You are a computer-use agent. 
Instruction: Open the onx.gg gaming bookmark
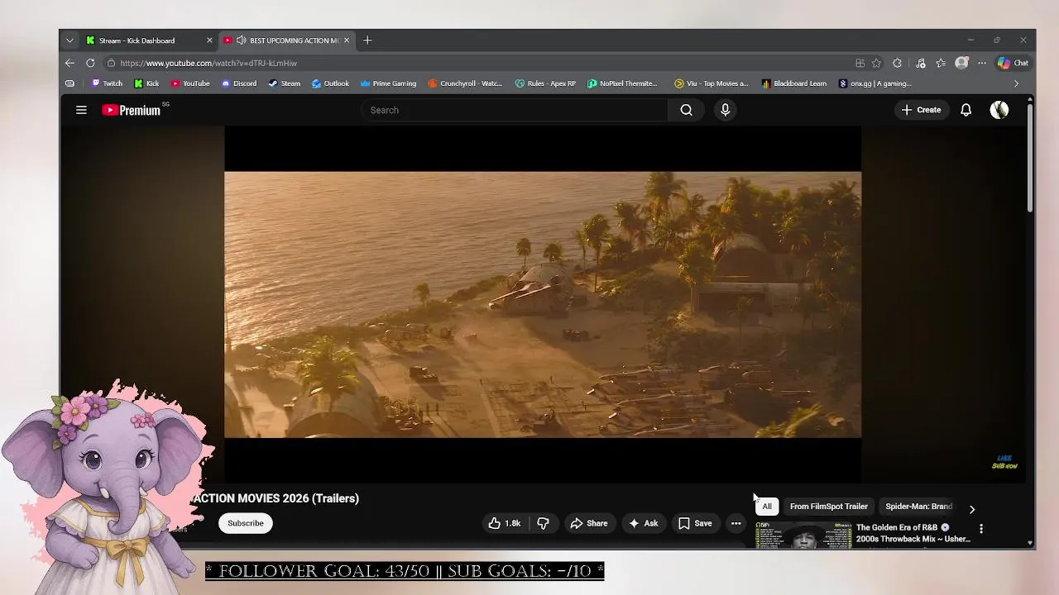(x=875, y=83)
